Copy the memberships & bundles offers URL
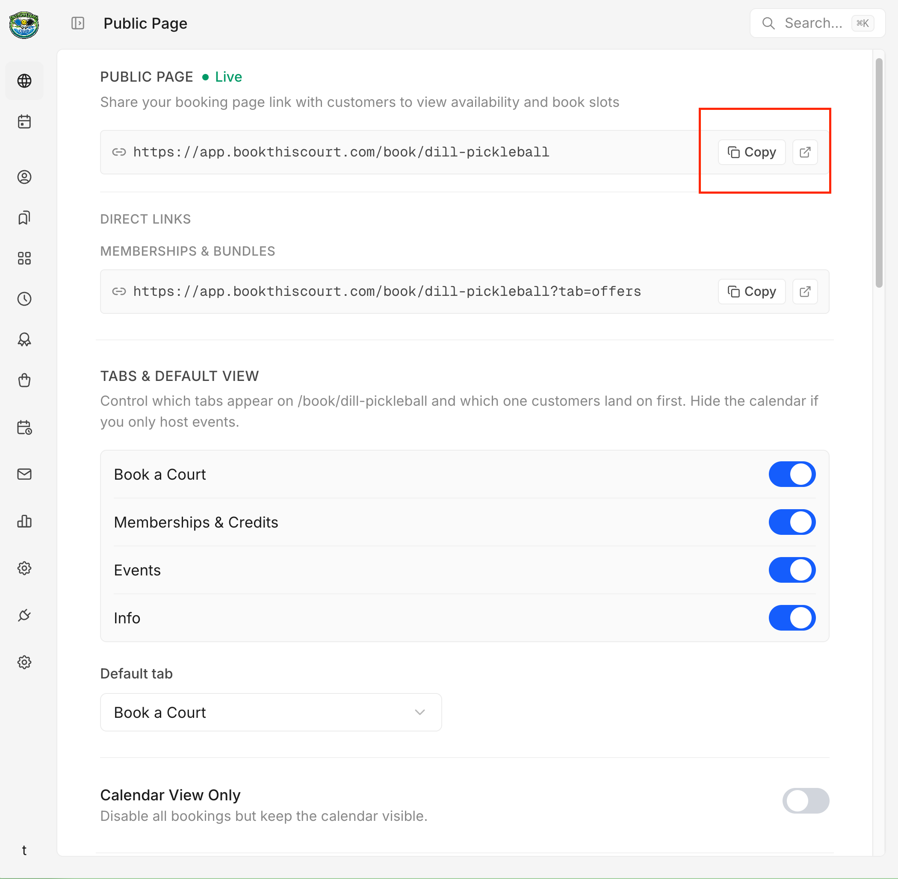The height and width of the screenshot is (879, 898). [x=752, y=291]
